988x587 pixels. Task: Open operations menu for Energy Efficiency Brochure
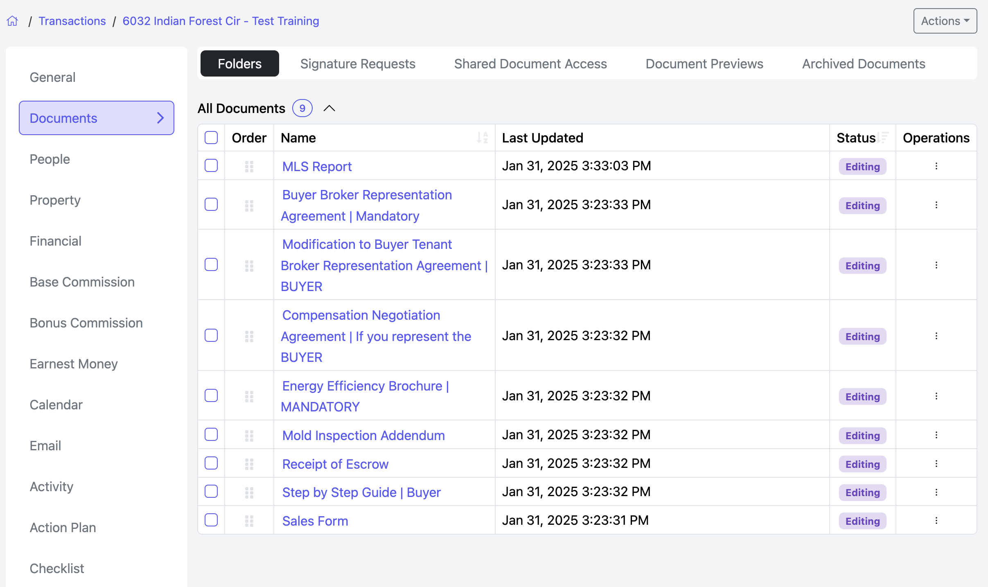(936, 396)
